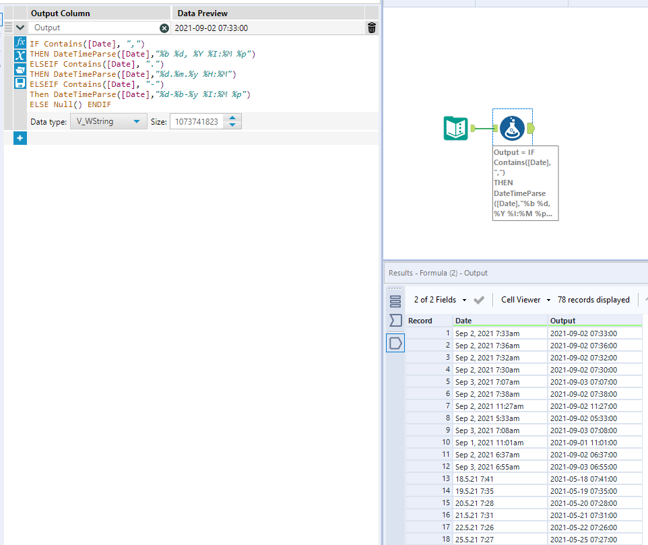Click the Input Data tool output anchor
This screenshot has width=648, height=545.
tap(473, 129)
